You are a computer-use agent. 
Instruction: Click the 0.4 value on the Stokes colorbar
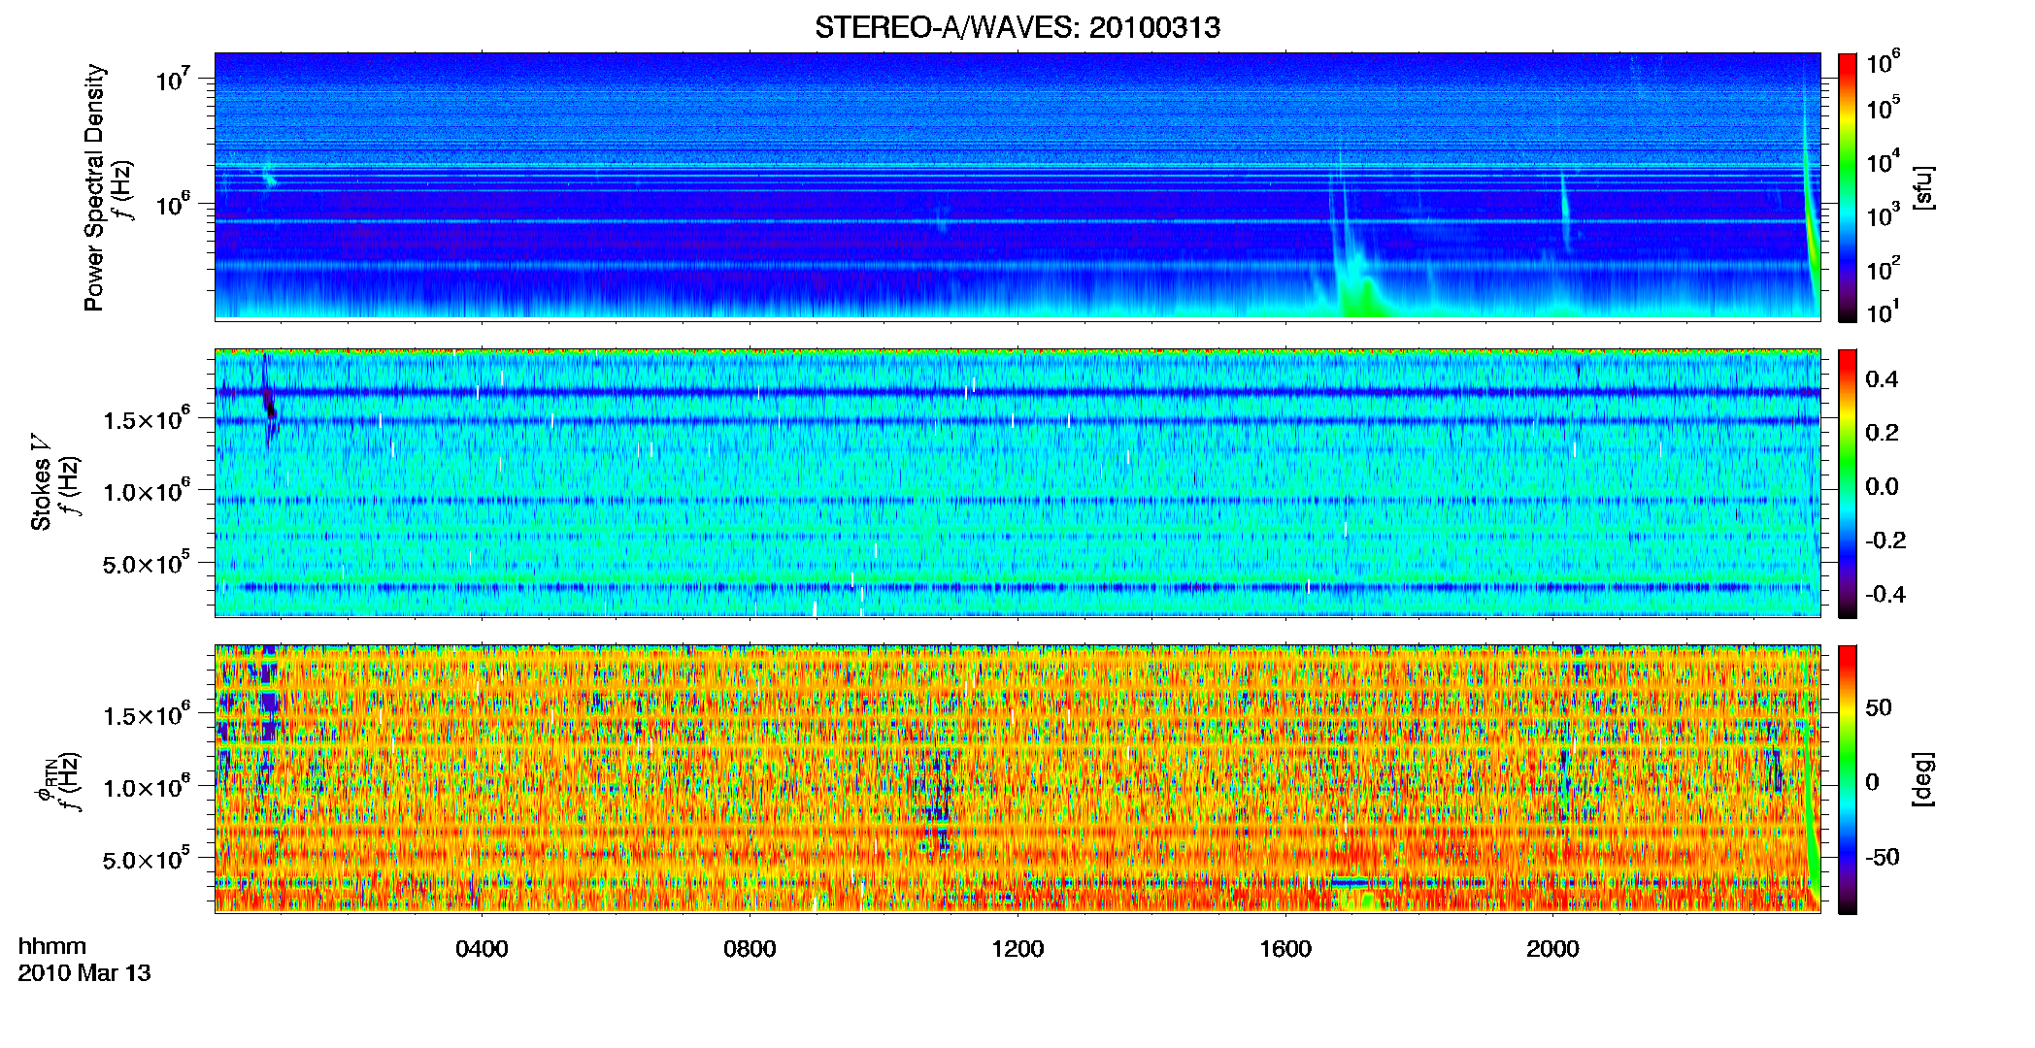point(1882,379)
